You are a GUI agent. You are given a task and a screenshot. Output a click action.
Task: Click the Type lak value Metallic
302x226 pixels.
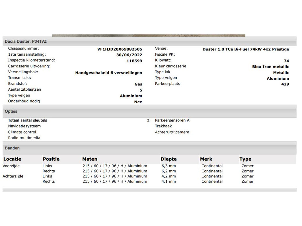tap(281, 73)
